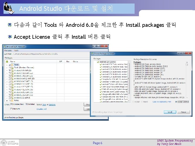Click the New selection link
195x146 pixels.
[44, 105]
